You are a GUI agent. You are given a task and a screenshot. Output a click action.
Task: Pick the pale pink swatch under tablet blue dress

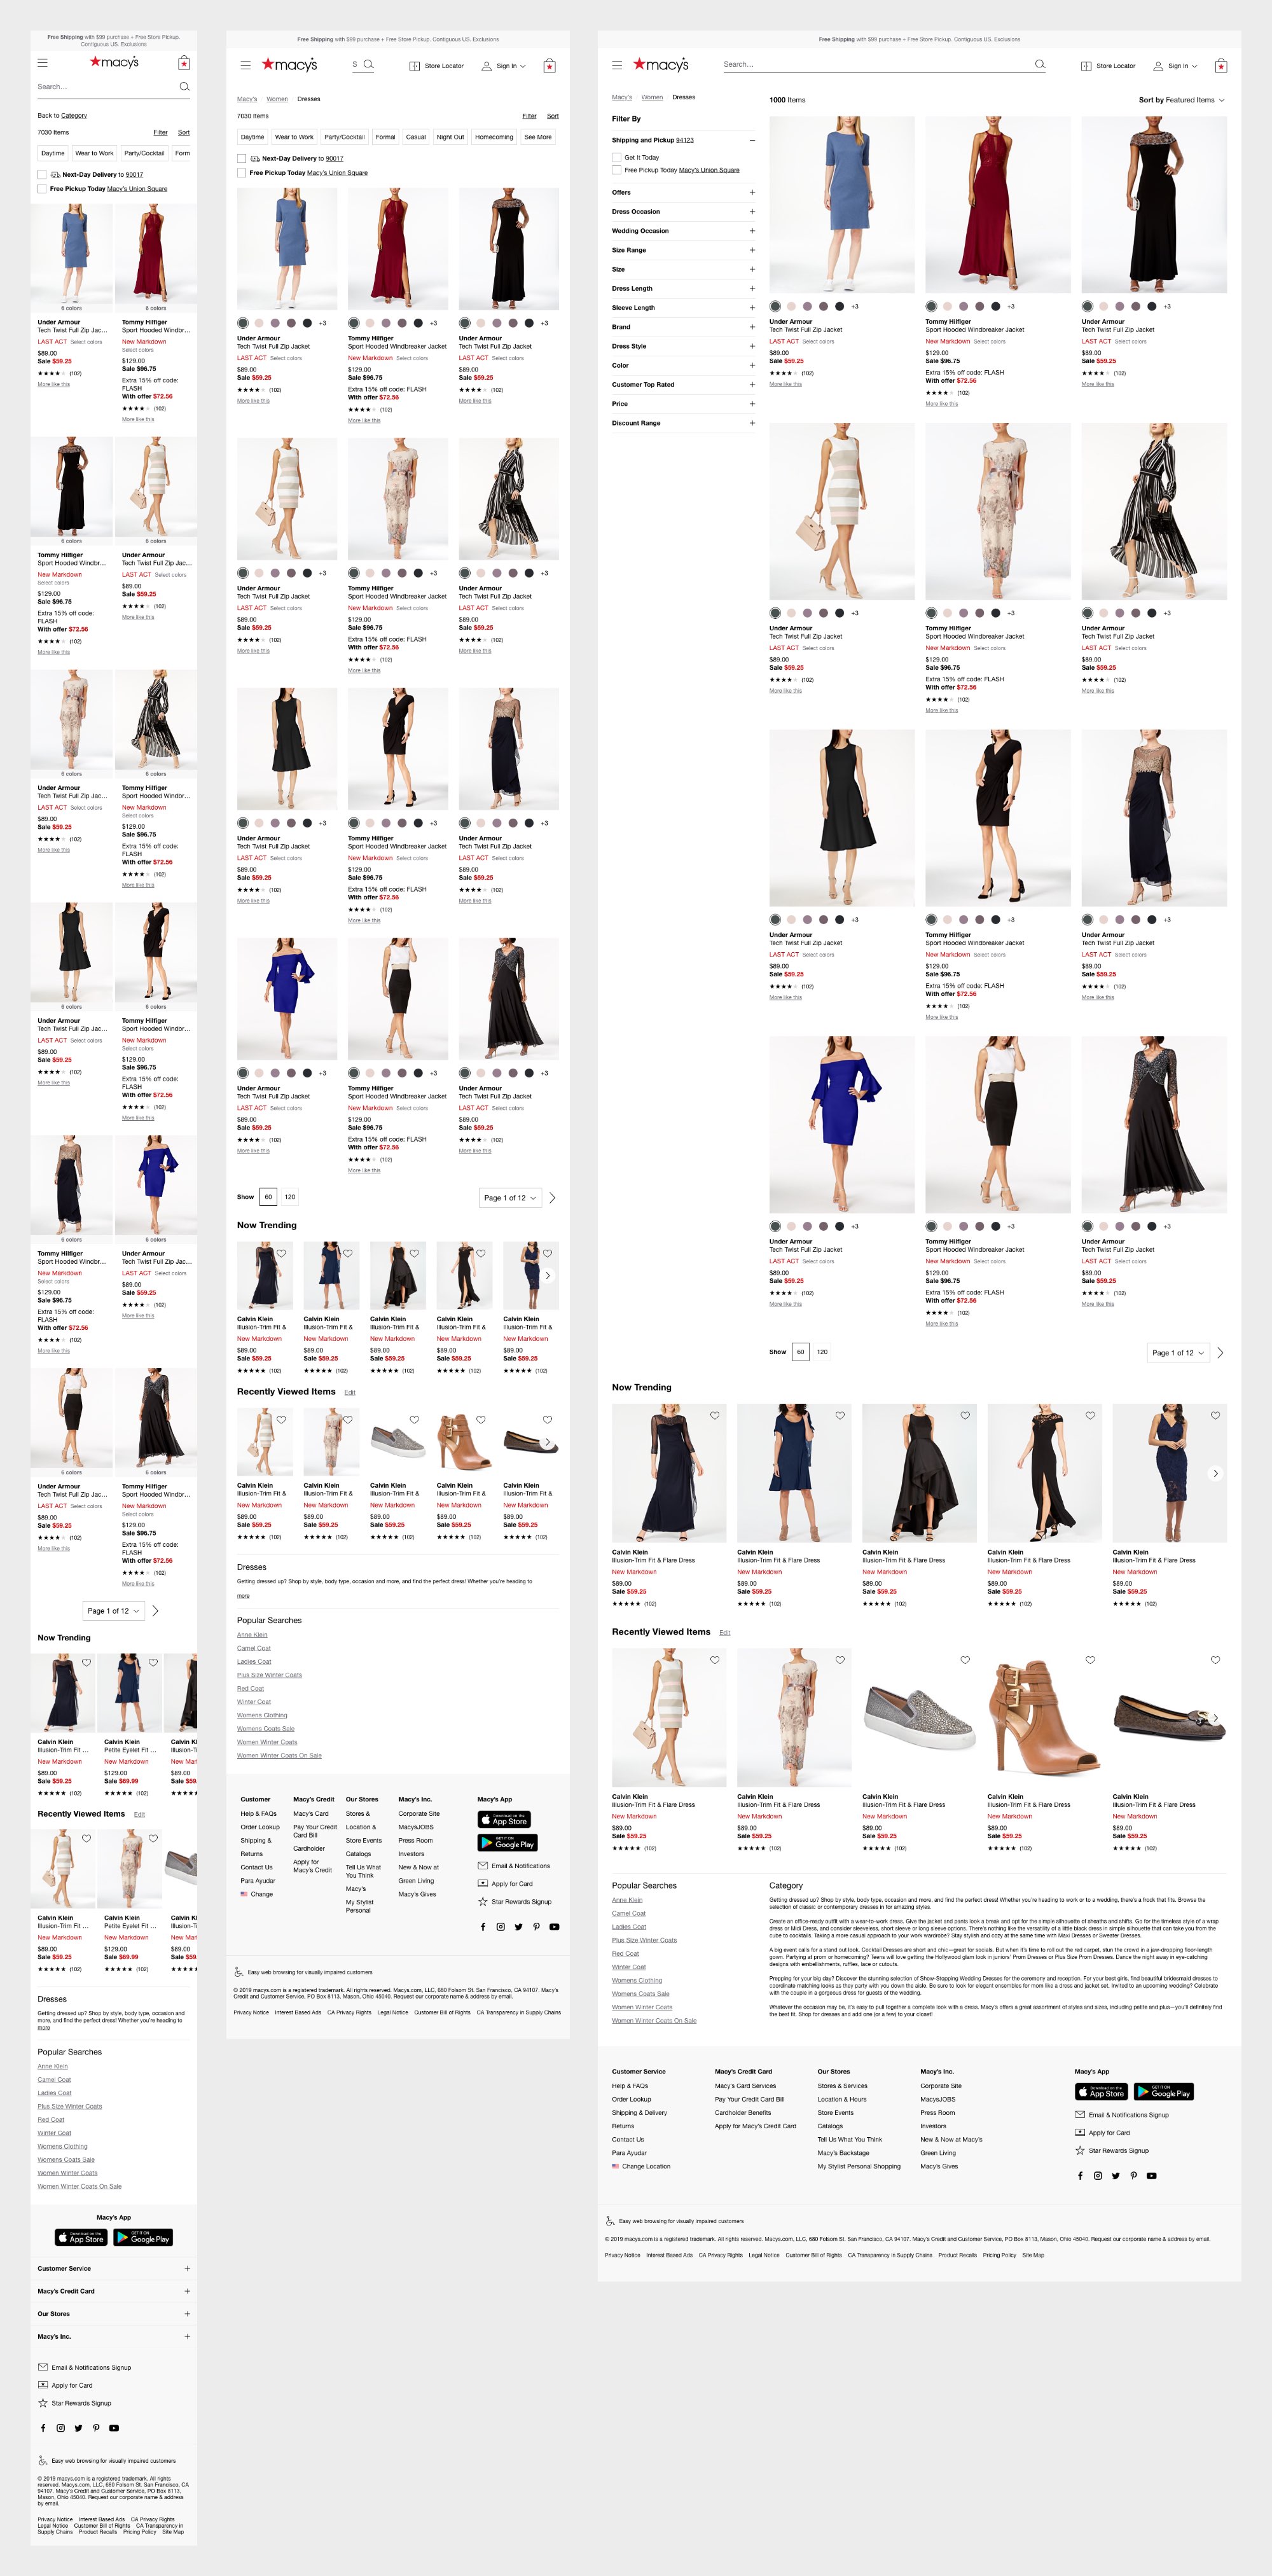(259, 323)
